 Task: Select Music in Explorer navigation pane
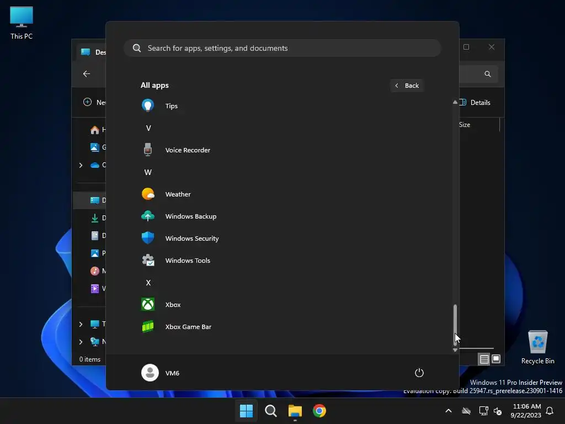tap(97, 271)
